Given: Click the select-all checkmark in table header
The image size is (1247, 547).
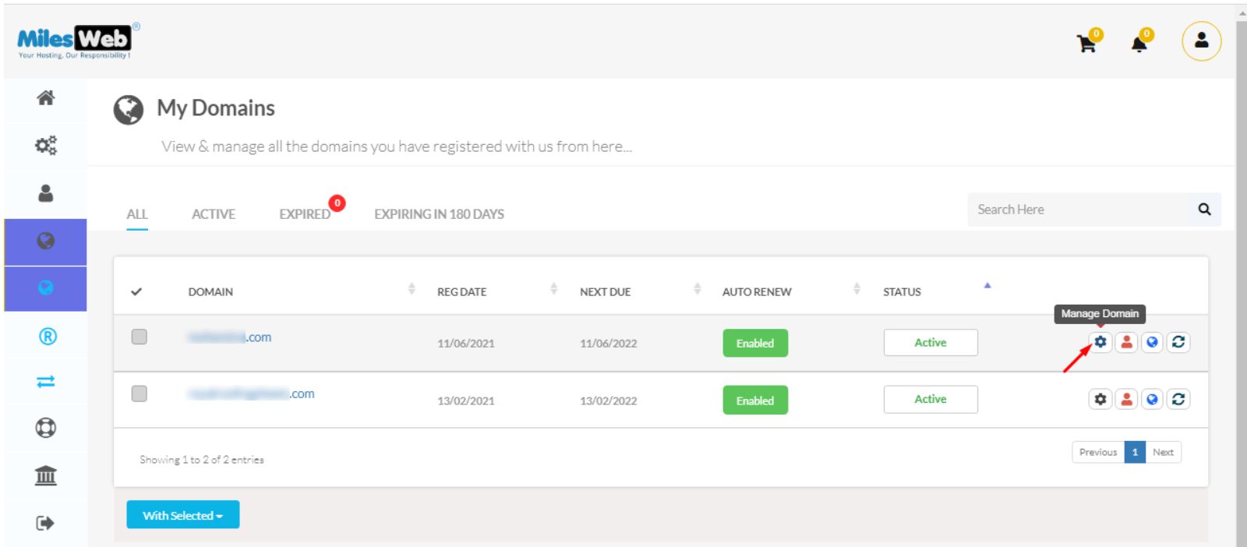Looking at the screenshot, I should pos(136,291).
